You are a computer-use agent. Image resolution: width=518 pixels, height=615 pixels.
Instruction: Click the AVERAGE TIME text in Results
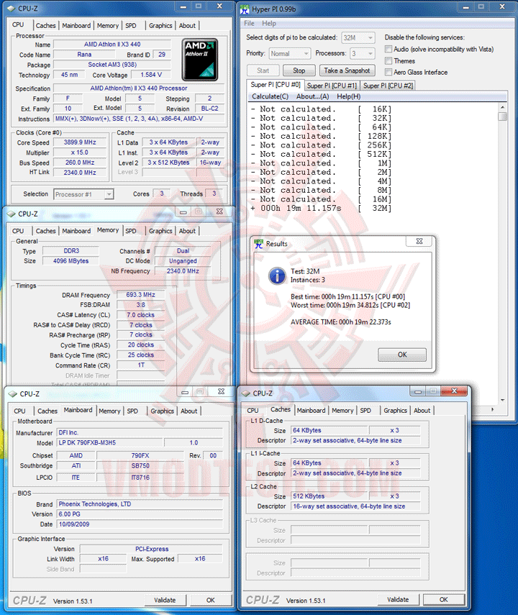(x=340, y=322)
